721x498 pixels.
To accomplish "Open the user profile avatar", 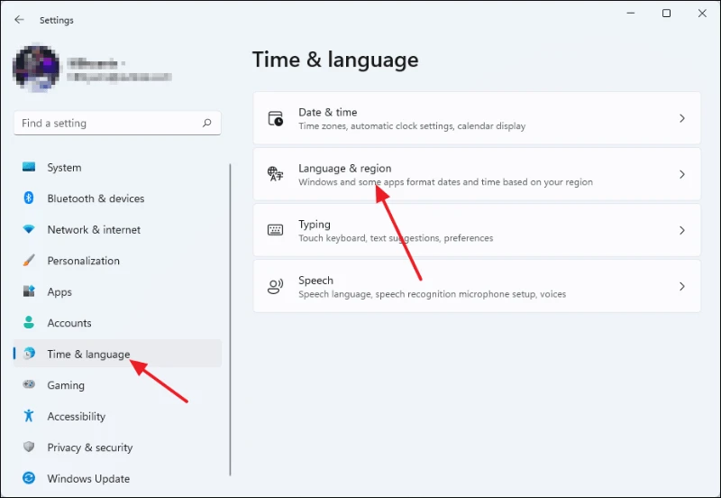I will click(36, 69).
